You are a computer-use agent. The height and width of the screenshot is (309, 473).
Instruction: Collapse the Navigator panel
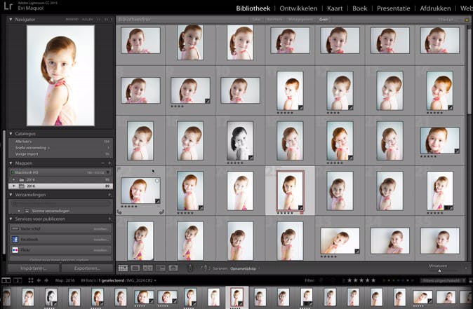(11, 20)
